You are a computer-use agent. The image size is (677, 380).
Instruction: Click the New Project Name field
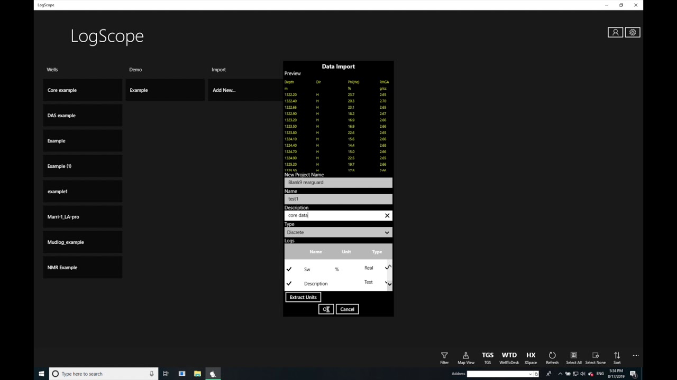pos(338,183)
